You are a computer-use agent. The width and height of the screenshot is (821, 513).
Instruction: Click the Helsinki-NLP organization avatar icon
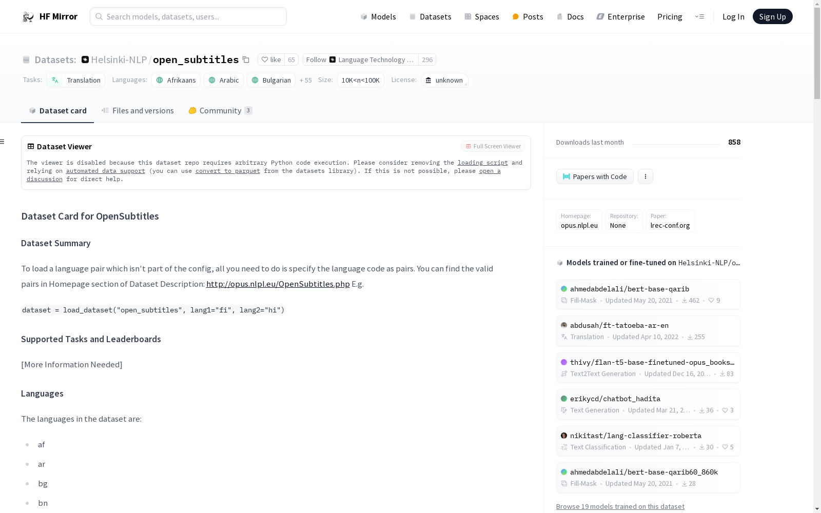(x=85, y=60)
